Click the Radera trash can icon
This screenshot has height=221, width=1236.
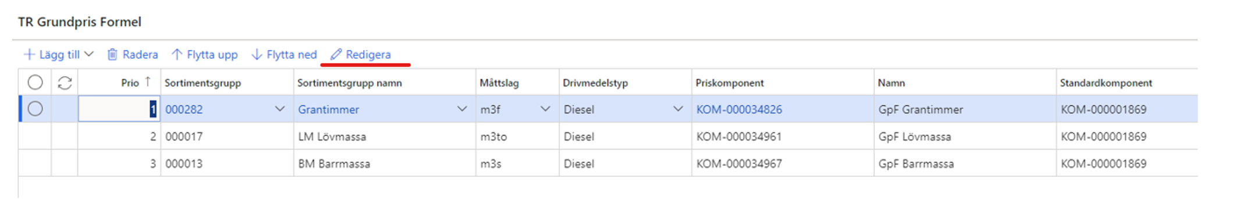(112, 55)
